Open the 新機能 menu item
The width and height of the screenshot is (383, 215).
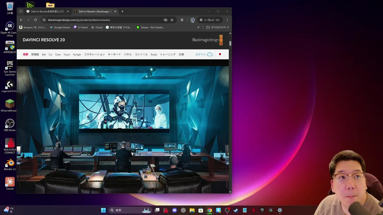pos(35,54)
